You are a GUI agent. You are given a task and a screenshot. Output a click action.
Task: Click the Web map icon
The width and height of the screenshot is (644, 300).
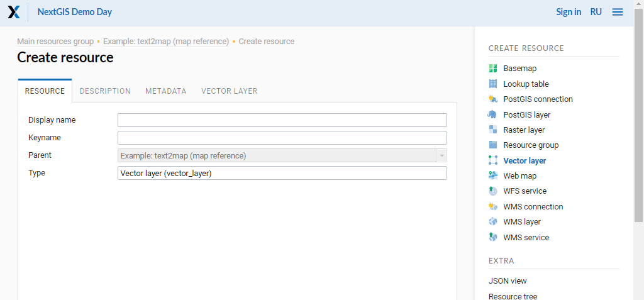[x=493, y=176]
